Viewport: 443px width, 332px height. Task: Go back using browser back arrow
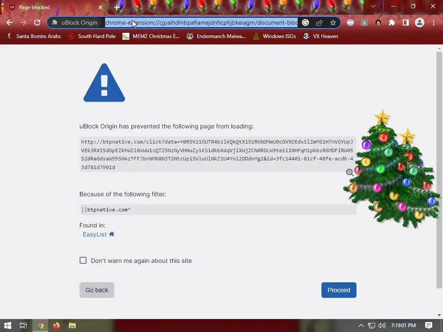point(10,22)
